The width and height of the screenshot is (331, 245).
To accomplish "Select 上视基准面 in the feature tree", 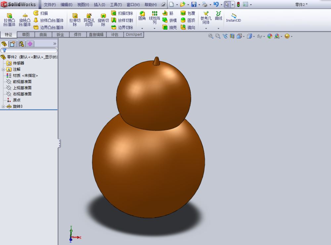I will pyautogui.click(x=19, y=88).
